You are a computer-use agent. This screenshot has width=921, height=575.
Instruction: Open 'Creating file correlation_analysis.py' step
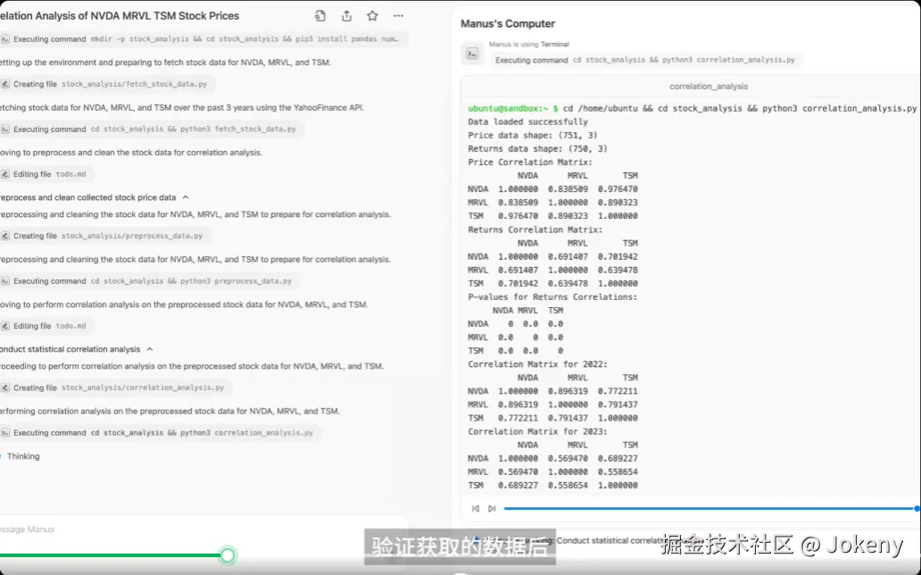[116, 387]
